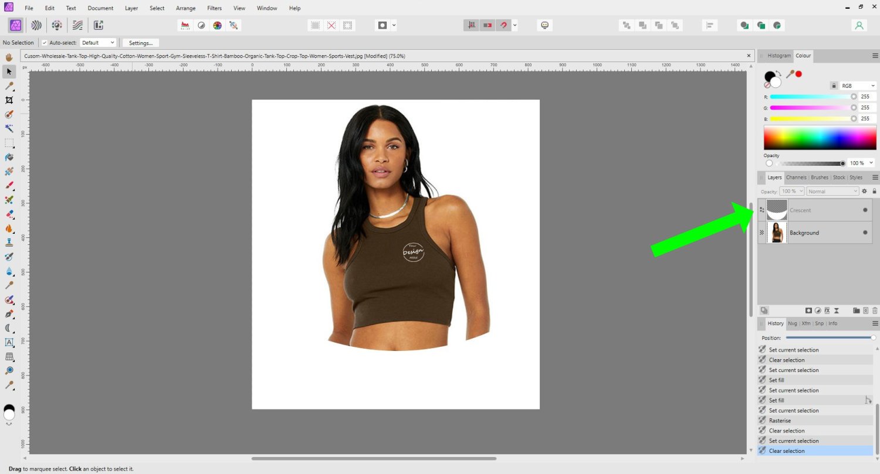Toggle visibility of the Background layer
Screen dimensions: 880x474
[x=865, y=233]
